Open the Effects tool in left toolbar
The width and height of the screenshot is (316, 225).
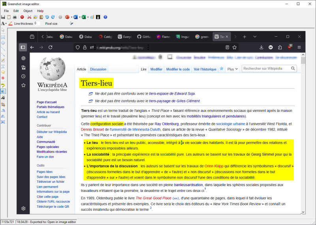(x=3, y=97)
